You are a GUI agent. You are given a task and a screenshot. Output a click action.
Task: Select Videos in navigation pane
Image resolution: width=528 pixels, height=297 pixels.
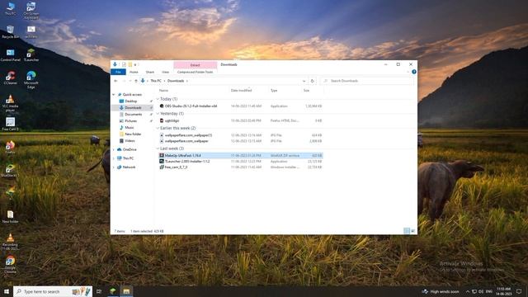(x=130, y=141)
